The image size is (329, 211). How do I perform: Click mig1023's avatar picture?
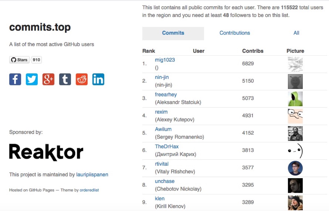pos(295,64)
